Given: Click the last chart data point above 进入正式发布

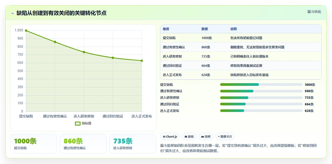Looking at the screenshot, I should [142, 61].
